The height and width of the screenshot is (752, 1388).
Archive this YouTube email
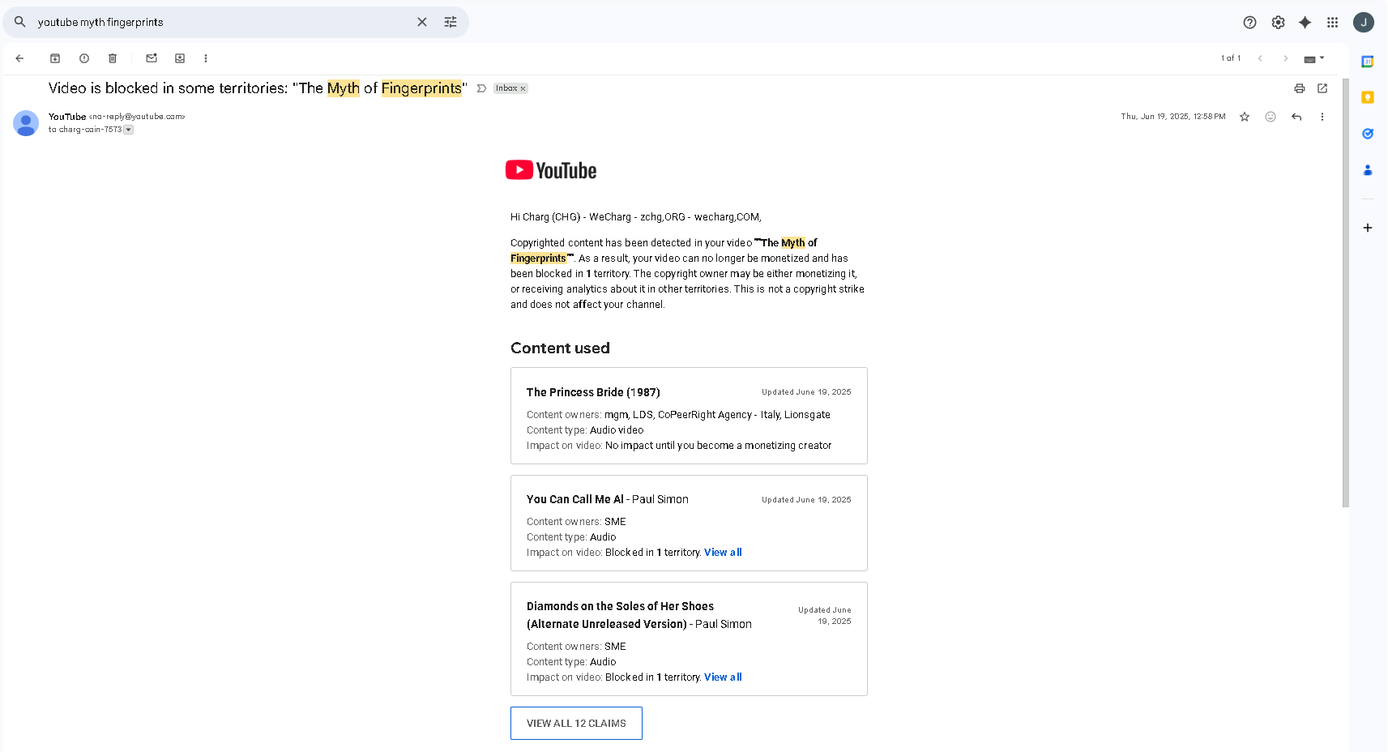coord(55,58)
